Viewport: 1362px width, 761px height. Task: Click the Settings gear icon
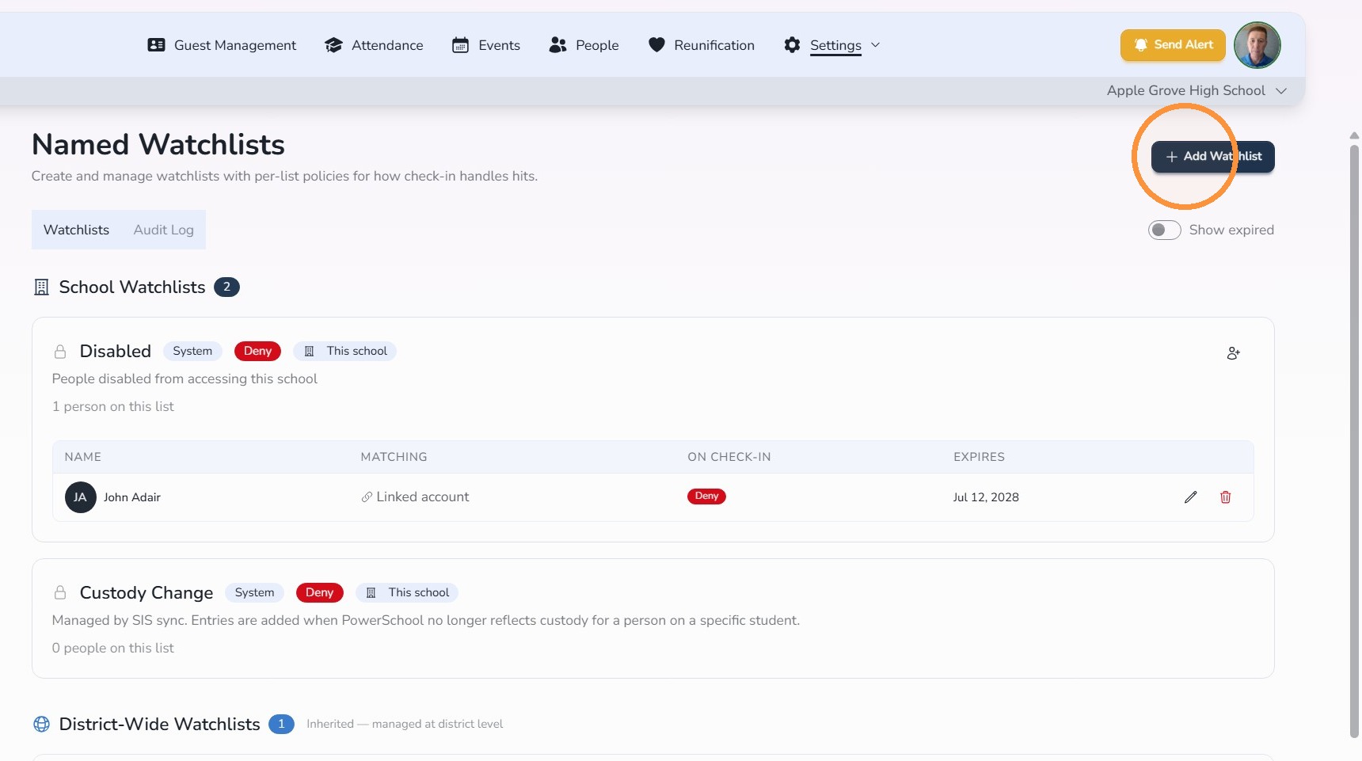pyautogui.click(x=792, y=45)
